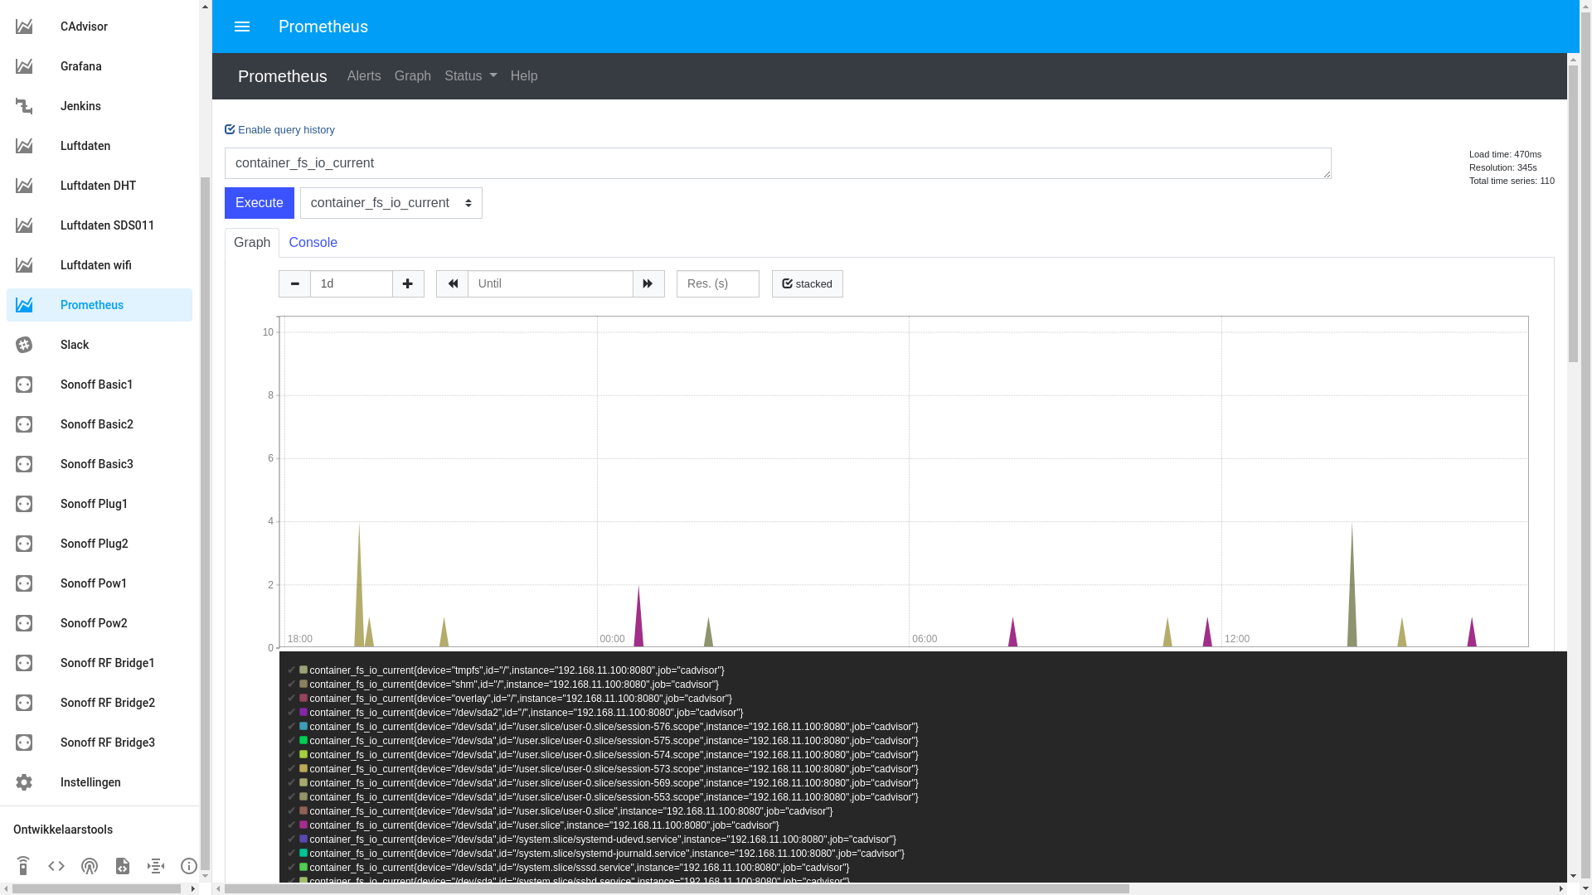
Task: Open the file code template developer tool
Action: click(123, 866)
